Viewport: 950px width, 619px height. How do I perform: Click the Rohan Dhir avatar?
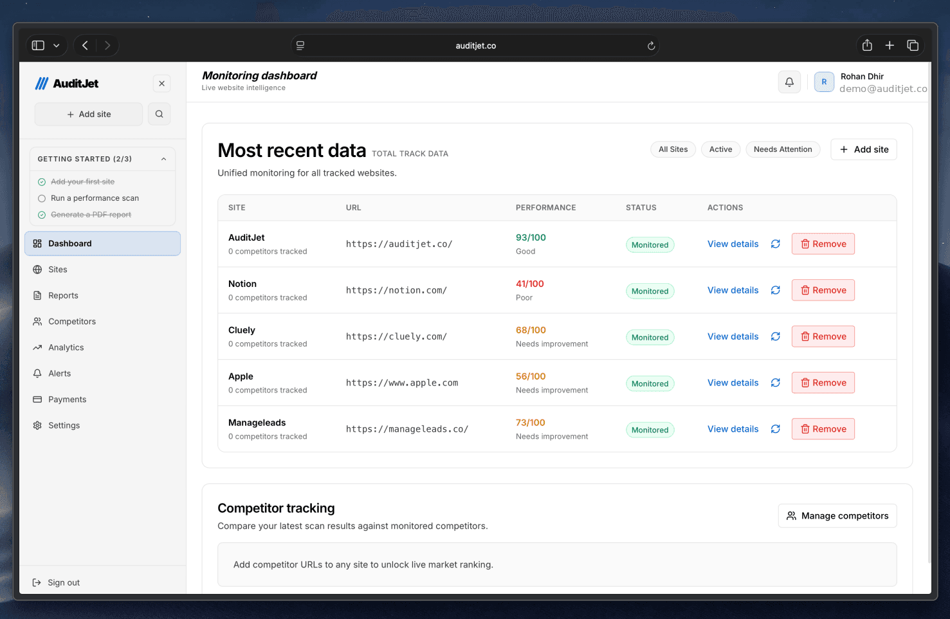click(x=824, y=82)
